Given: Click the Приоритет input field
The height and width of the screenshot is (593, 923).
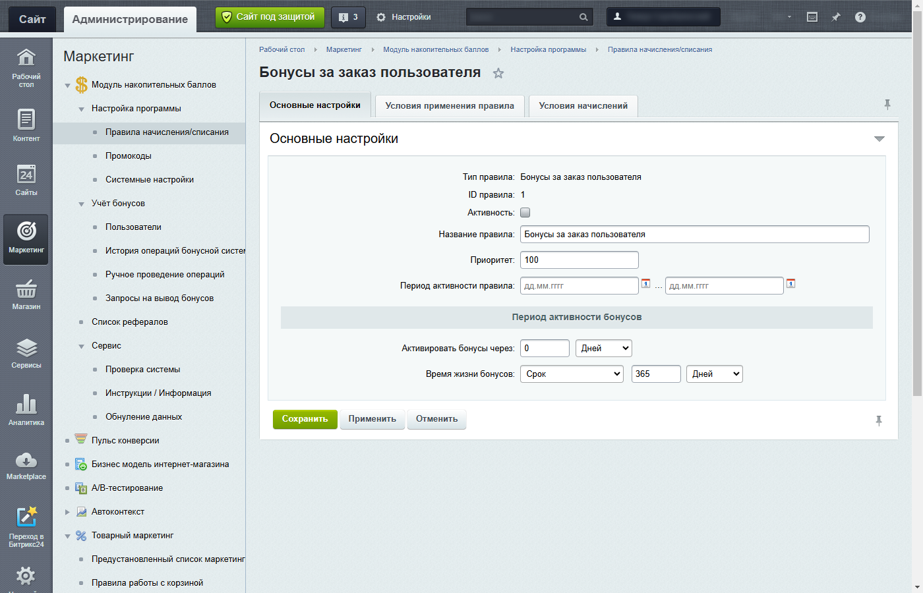Looking at the screenshot, I should (580, 260).
